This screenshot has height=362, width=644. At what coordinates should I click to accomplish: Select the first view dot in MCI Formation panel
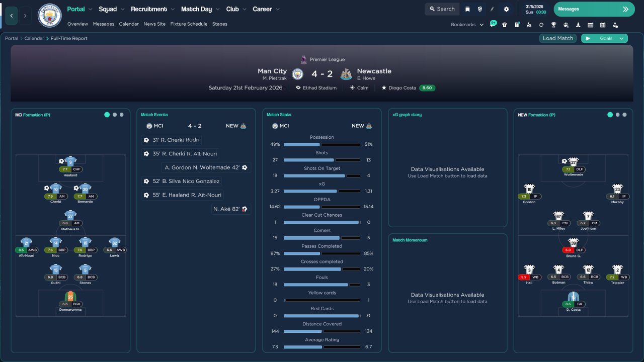pos(107,115)
